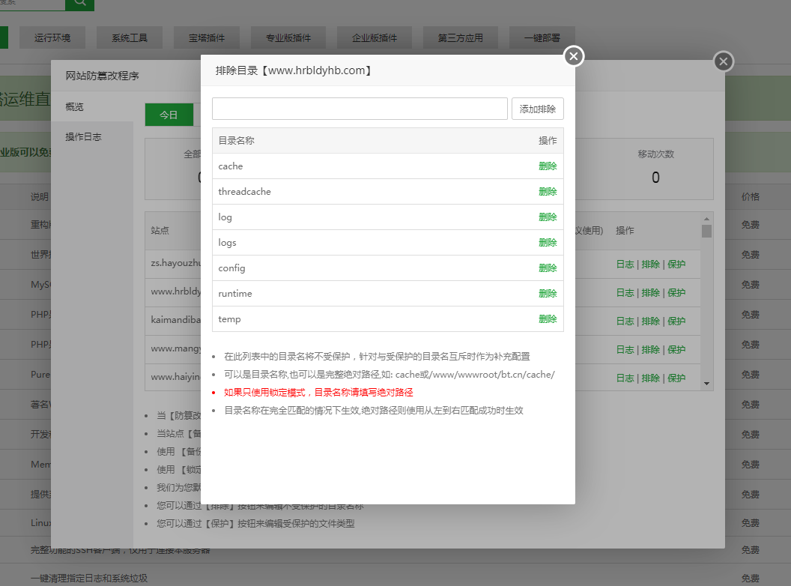Click the 价格 column header
This screenshot has width=791, height=586.
click(750, 197)
